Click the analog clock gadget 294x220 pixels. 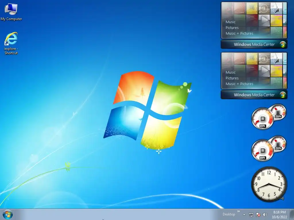point(269,184)
